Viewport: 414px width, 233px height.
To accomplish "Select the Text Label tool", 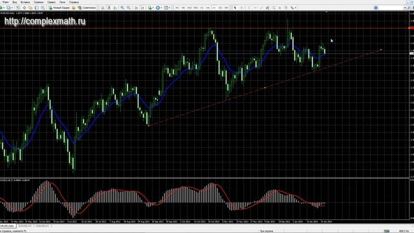I will point(286,8).
